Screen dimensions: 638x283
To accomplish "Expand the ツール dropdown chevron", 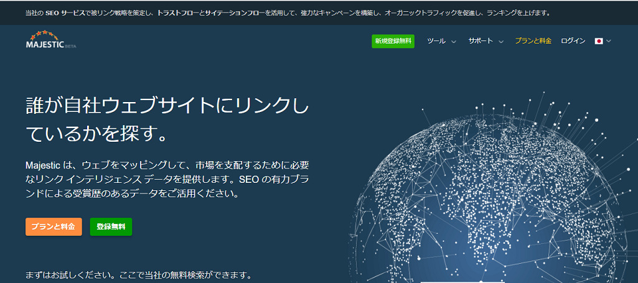I will pos(454,42).
